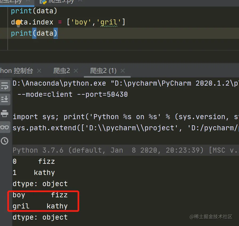Select the 爬虫3.py editor tab
Image resolution: width=239 pixels, height=226 pixels.
(61, 2)
